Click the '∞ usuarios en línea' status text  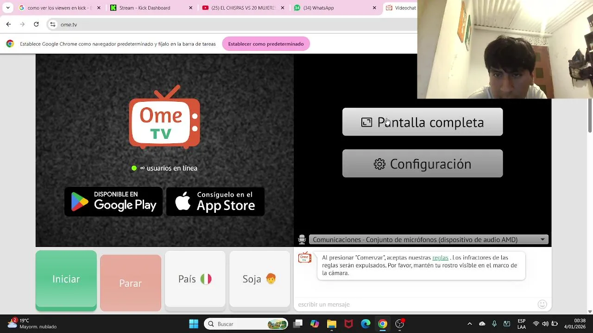click(169, 168)
